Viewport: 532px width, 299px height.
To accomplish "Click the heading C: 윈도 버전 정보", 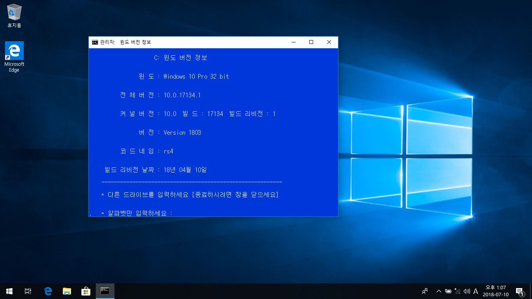I will pos(181,58).
